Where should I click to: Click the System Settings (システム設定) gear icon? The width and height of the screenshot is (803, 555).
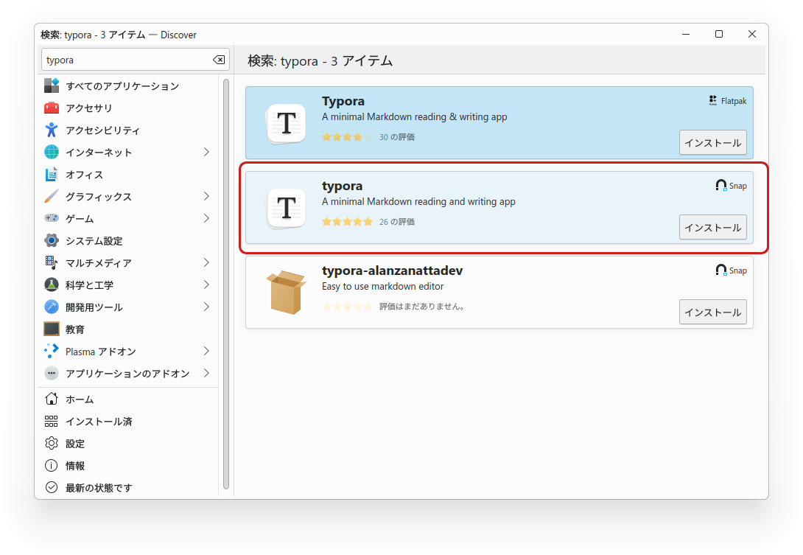point(52,240)
